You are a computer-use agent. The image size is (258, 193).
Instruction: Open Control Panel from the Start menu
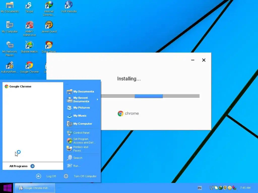pos(78,133)
